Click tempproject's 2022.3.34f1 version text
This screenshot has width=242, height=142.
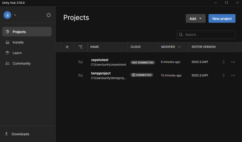click(200, 75)
